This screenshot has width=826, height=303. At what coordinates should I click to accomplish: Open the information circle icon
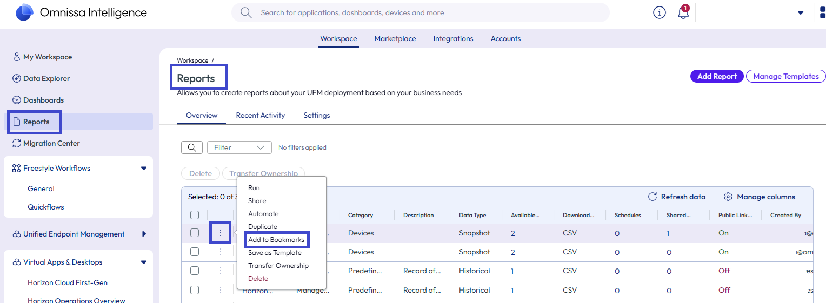pos(660,12)
